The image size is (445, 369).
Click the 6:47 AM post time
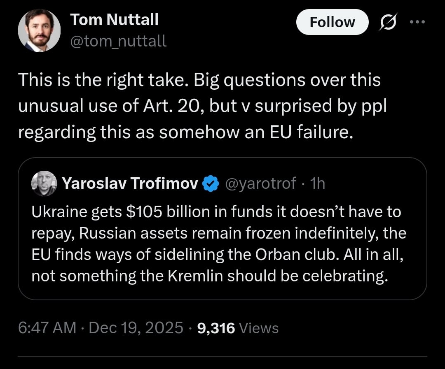(47, 328)
